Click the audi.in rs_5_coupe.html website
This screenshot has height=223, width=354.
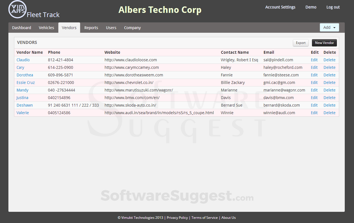tap(159, 113)
